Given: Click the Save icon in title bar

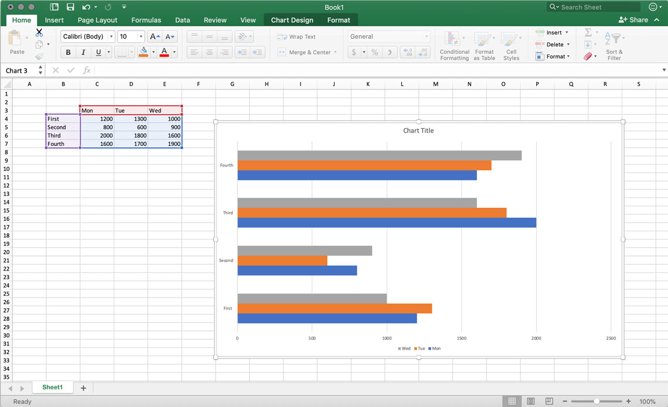Looking at the screenshot, I should [70, 7].
